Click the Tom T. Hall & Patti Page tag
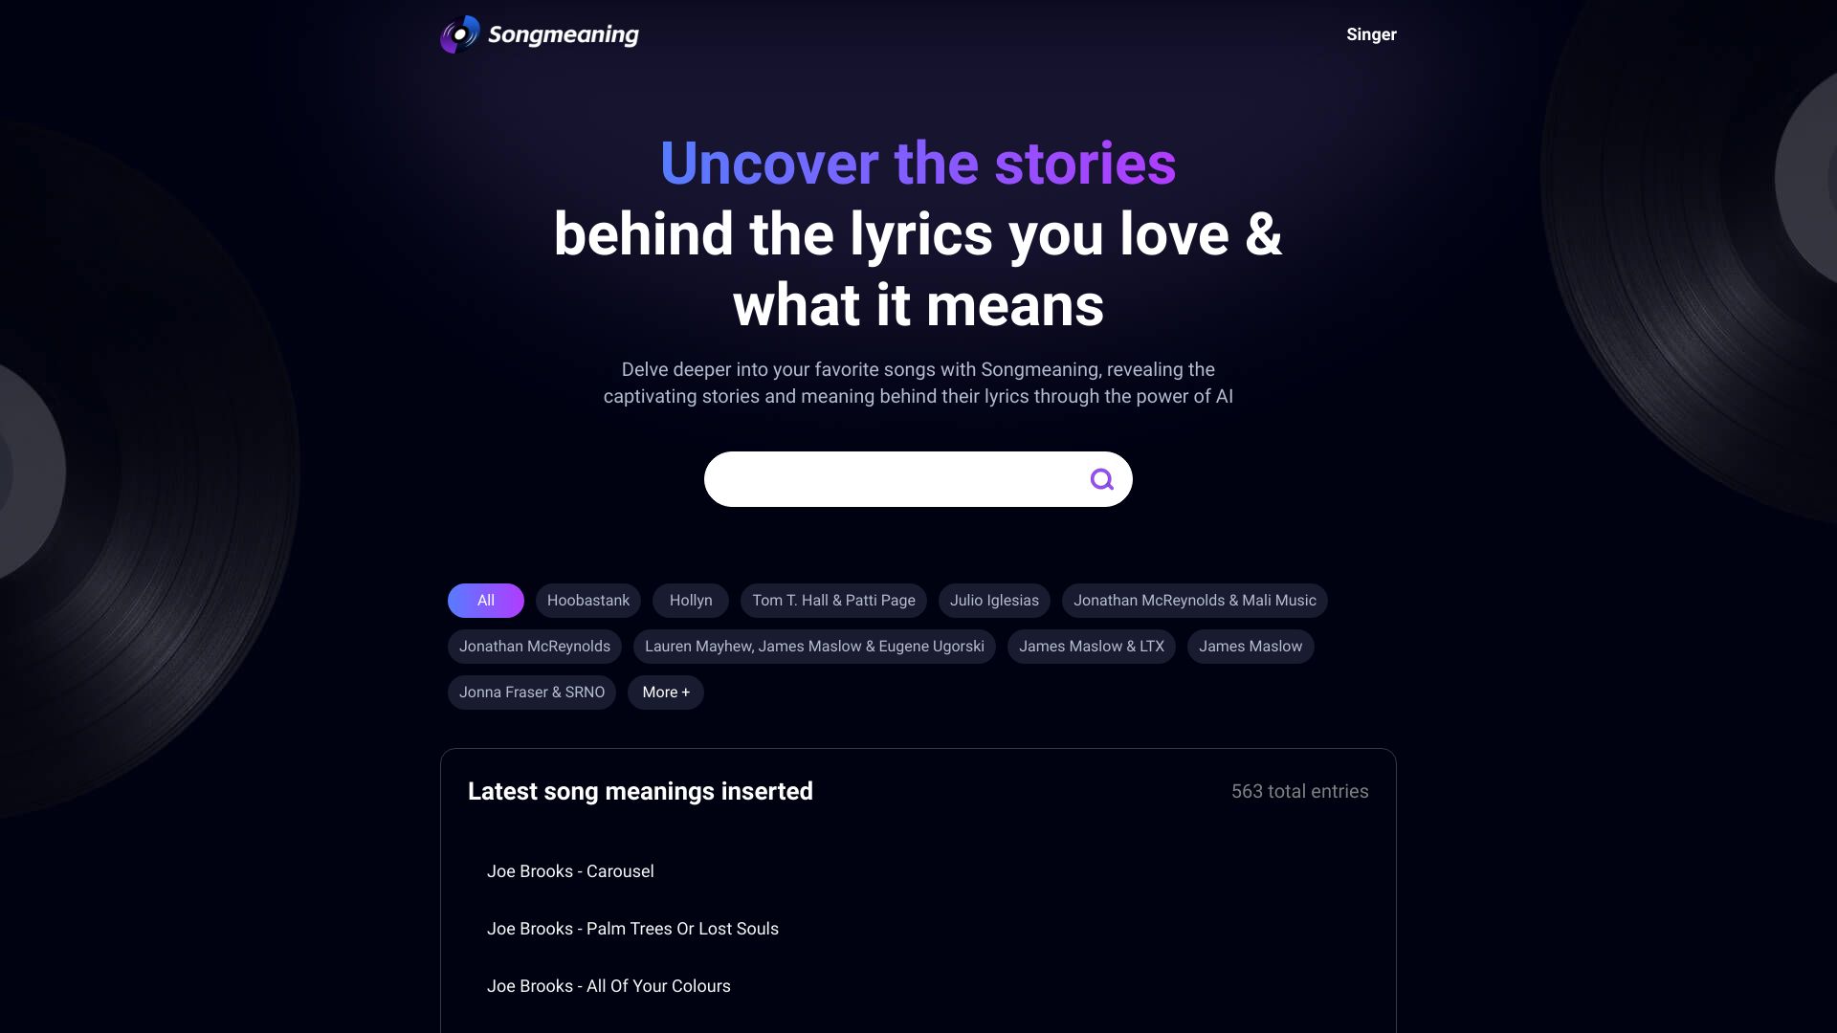The image size is (1837, 1033). click(834, 601)
